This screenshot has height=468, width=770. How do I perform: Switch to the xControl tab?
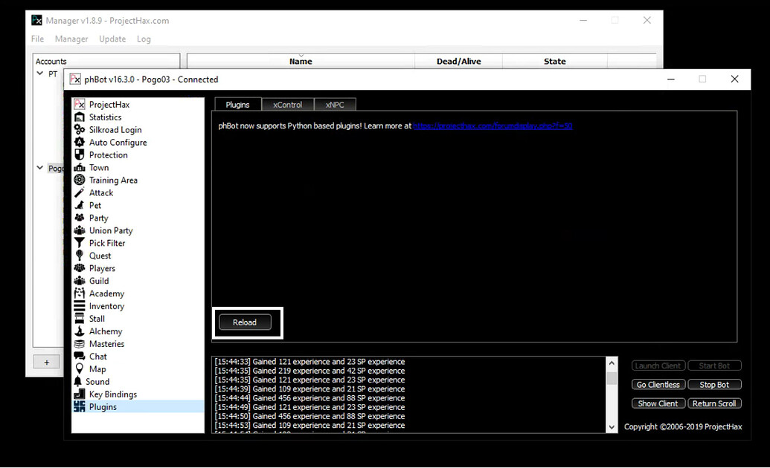click(x=288, y=104)
